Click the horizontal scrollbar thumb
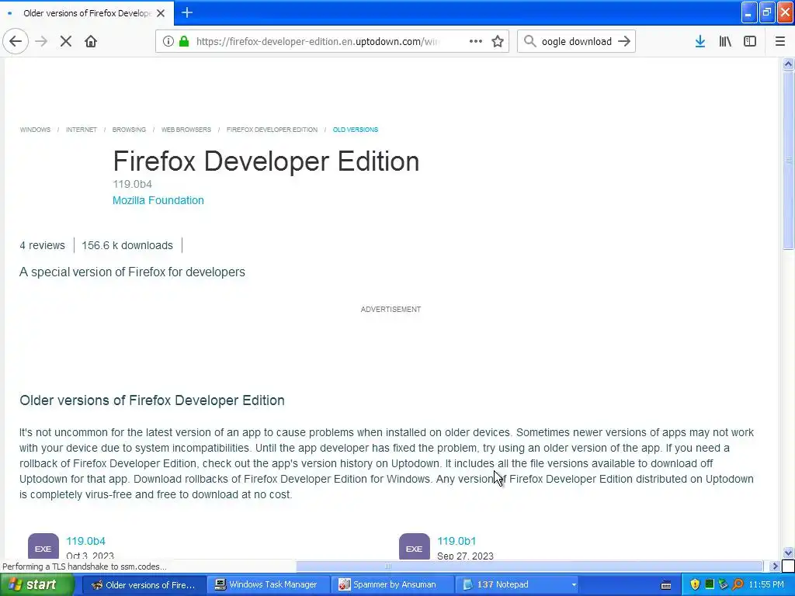The image size is (795, 596). 529,566
